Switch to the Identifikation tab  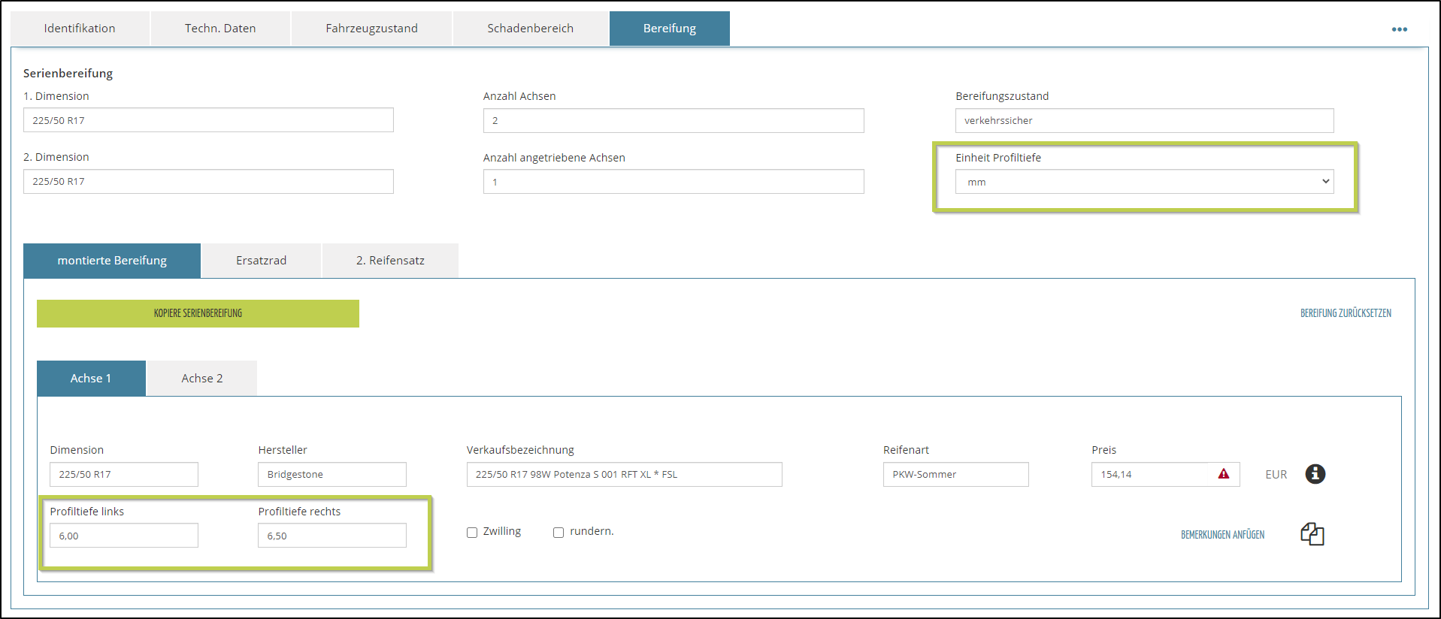80,29
